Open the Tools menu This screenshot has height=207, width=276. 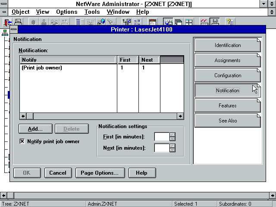coord(92,12)
